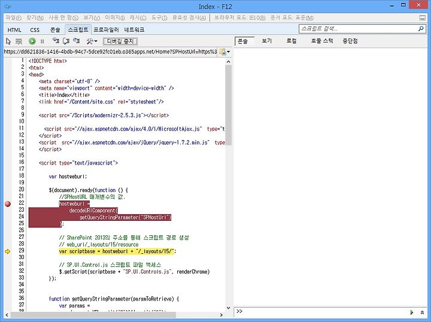Image resolution: width=431 pixels, height=322 pixels.
Task: Open the 사용 안 함(S) menu
Action: click(x=63, y=18)
